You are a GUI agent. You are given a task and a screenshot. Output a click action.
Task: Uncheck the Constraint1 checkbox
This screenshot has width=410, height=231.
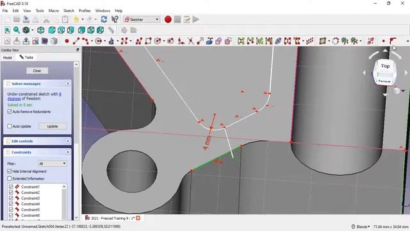[11, 187]
